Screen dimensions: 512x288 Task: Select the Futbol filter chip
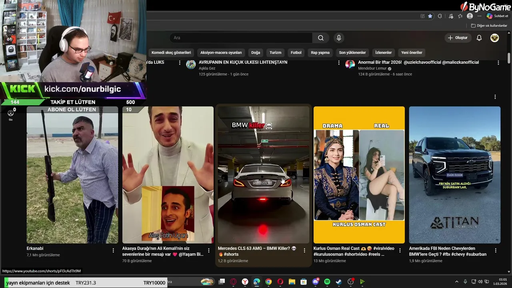tap(296, 52)
